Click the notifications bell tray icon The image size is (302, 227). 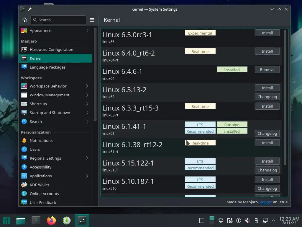pyautogui.click(x=221, y=220)
